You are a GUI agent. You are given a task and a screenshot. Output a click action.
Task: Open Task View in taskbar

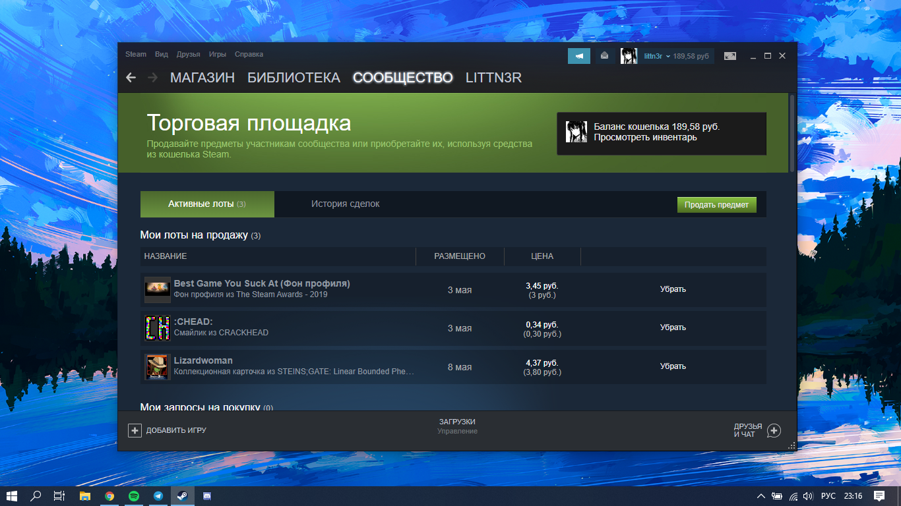(x=59, y=495)
